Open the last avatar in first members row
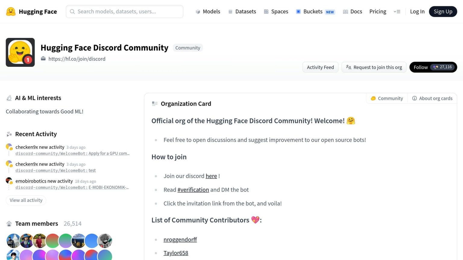This screenshot has width=463, height=260. point(105,240)
